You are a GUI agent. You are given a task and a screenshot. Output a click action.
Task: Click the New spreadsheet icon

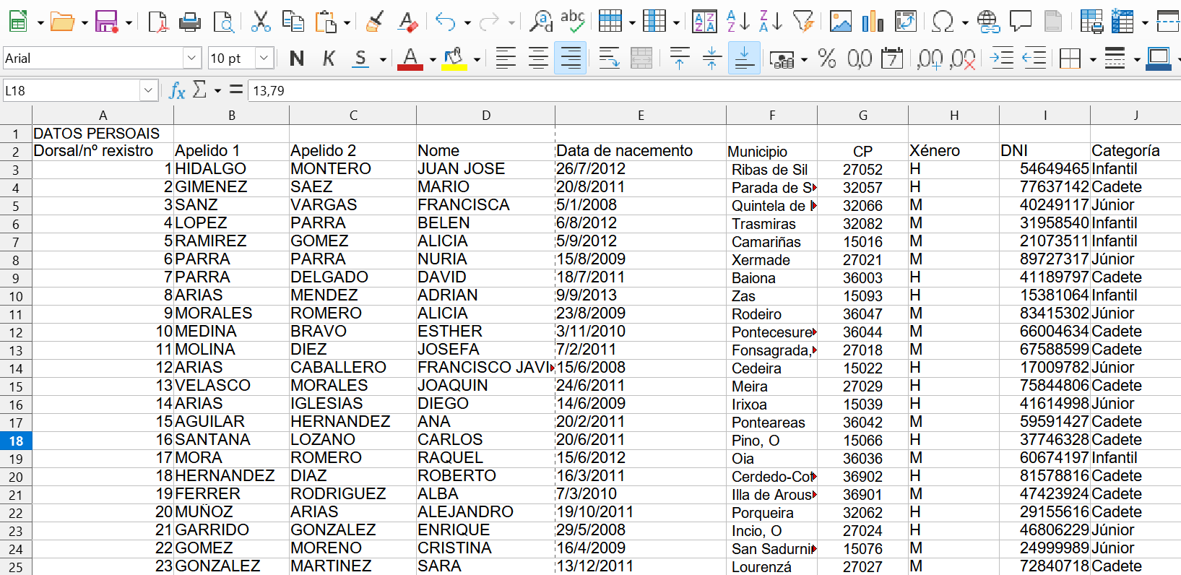coord(18,22)
